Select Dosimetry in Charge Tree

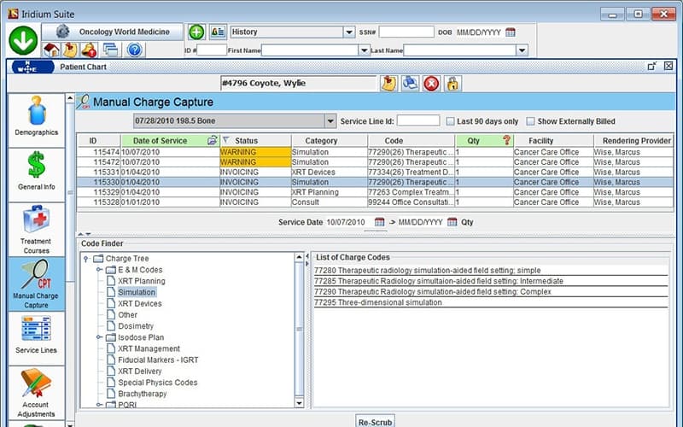[136, 326]
